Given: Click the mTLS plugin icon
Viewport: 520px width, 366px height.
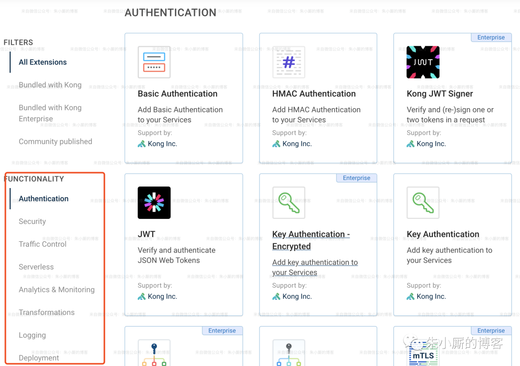Looking at the screenshot, I should point(423,353).
